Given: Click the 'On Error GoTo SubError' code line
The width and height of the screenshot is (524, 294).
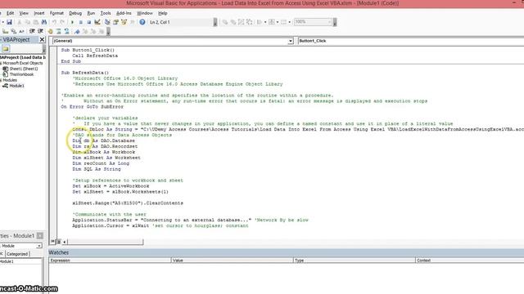Looking at the screenshot, I should point(93,107).
